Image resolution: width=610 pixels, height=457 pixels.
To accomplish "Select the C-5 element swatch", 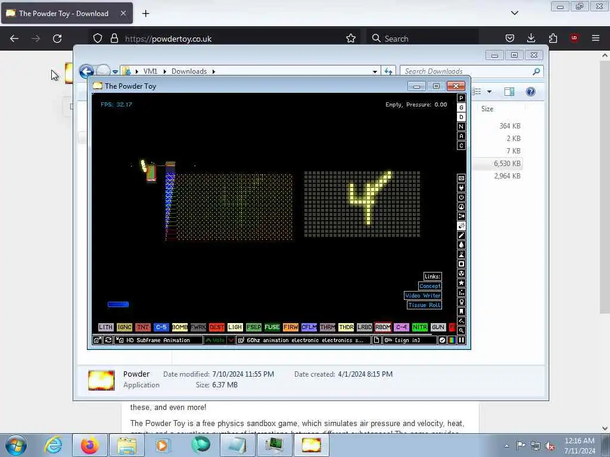I will click(161, 327).
